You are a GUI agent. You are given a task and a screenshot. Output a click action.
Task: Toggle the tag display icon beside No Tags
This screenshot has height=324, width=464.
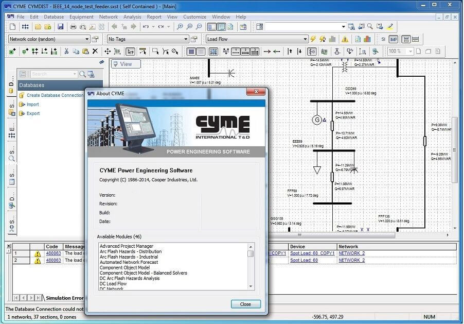(x=194, y=39)
